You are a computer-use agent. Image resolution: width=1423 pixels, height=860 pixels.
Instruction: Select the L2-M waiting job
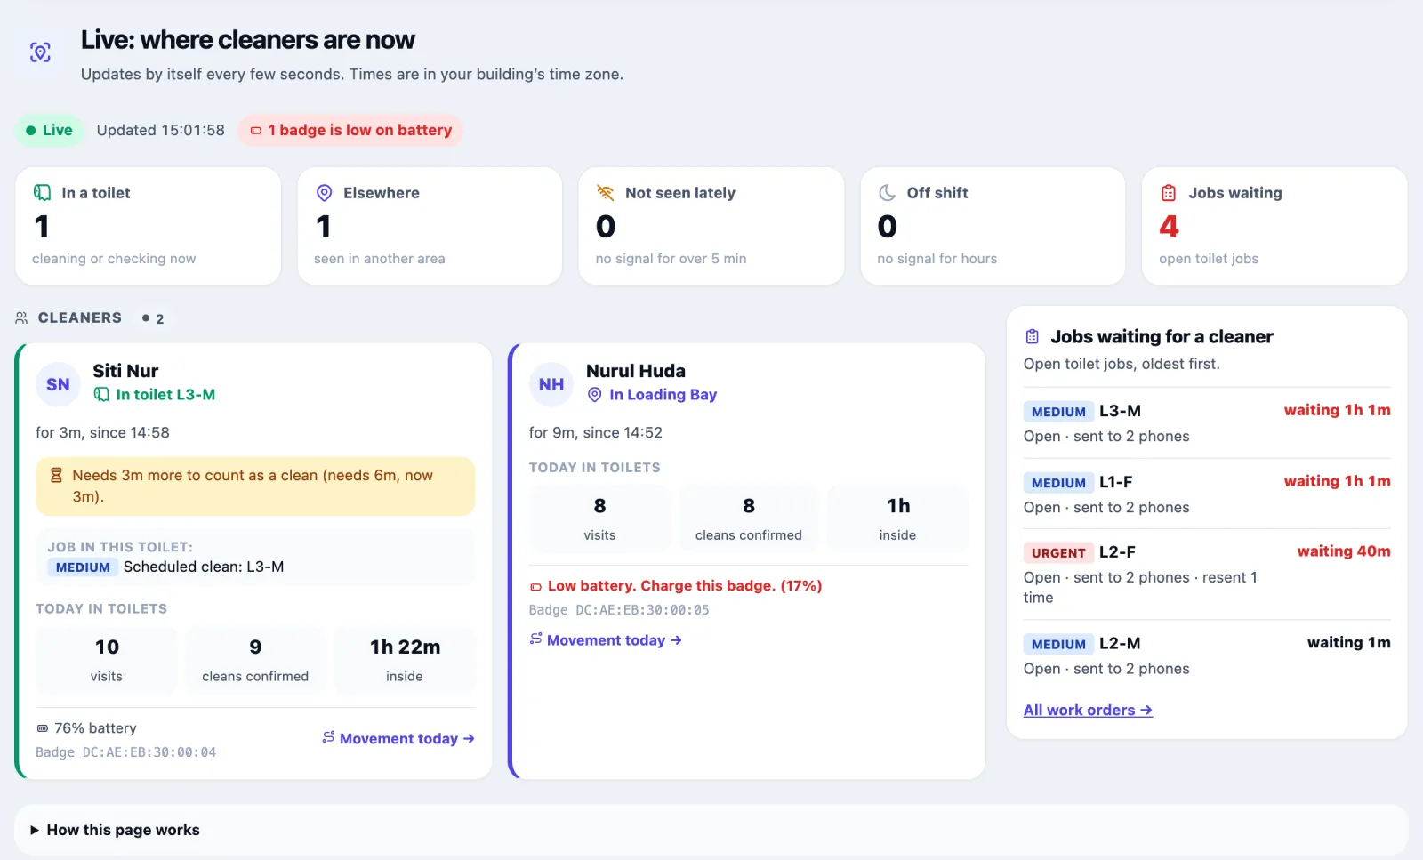click(1207, 655)
